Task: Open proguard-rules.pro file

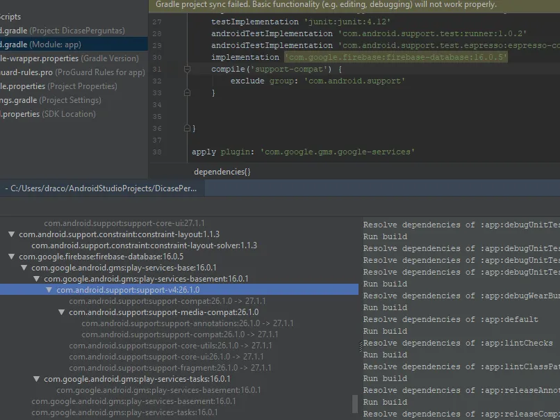Action: click(x=72, y=72)
